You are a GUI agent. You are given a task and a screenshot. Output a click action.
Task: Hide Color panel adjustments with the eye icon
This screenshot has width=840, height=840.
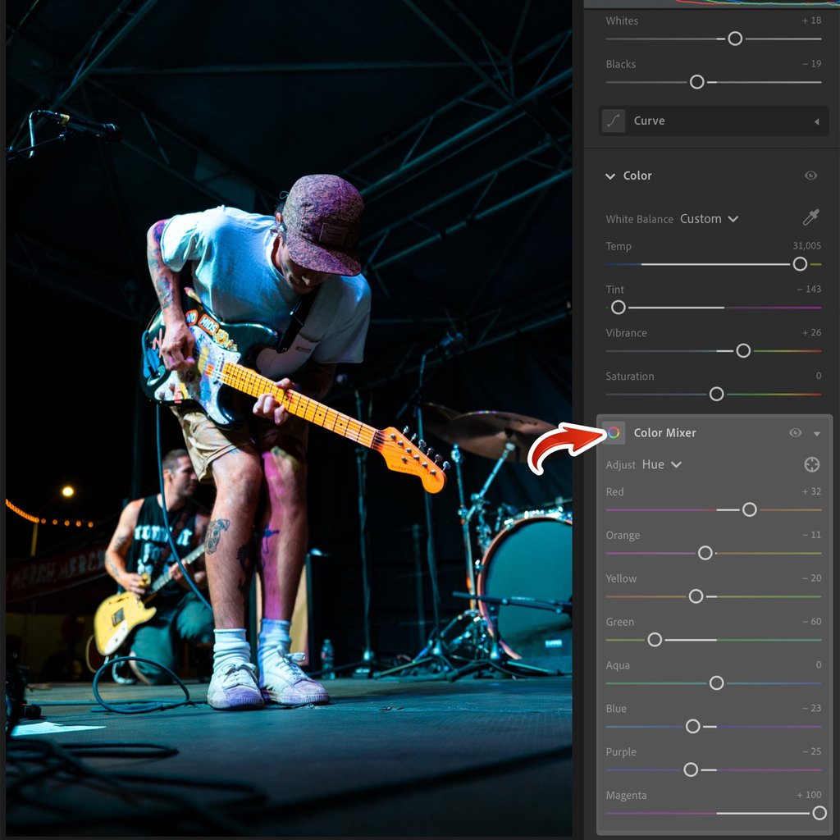pyautogui.click(x=811, y=176)
